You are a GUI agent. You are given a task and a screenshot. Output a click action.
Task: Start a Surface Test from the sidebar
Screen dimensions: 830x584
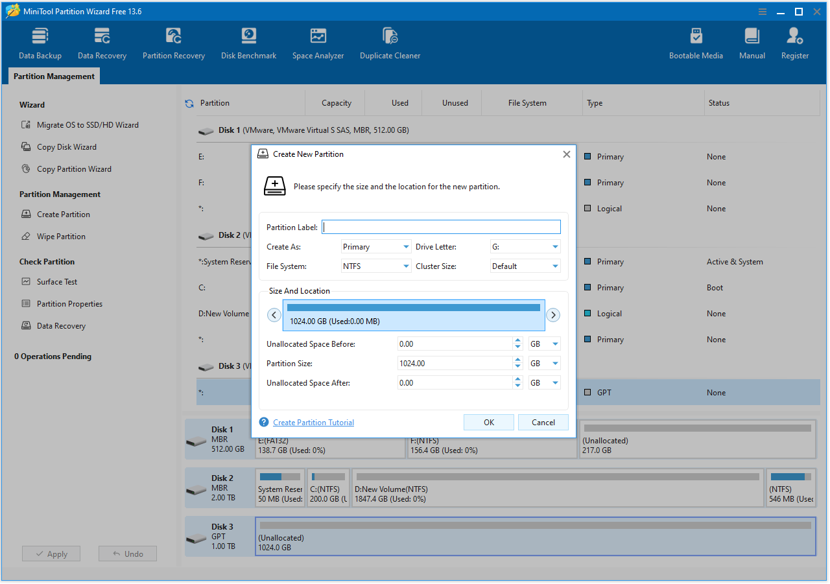click(57, 281)
